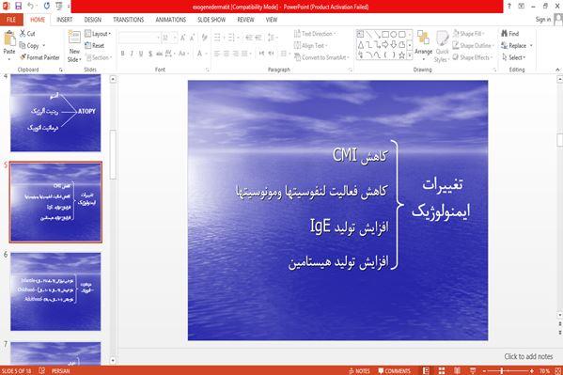Click the Find button
563x375 pixels.
point(509,34)
